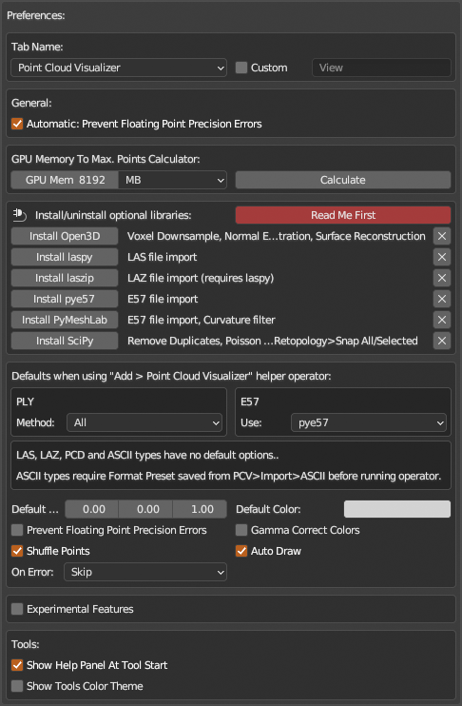Click the Voxel Downsample description text
Image resolution: width=462 pixels, height=706 pixels.
pyautogui.click(x=277, y=236)
